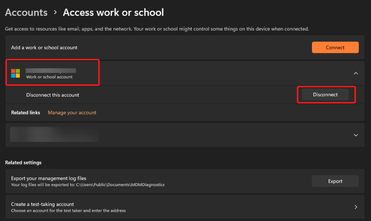Image resolution: width=371 pixels, height=221 pixels.
Task: Collapse the work or school account section
Action: tap(356, 73)
